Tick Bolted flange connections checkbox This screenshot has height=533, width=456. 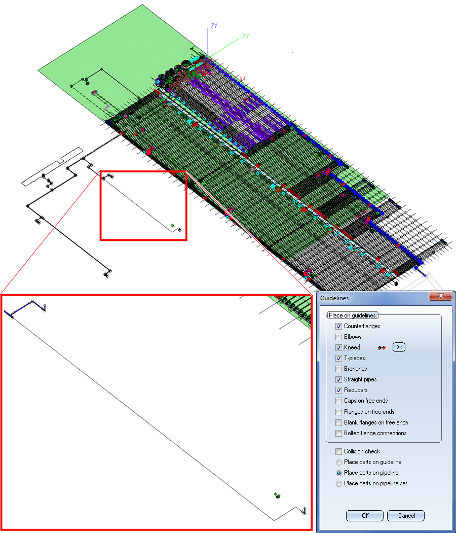click(338, 434)
